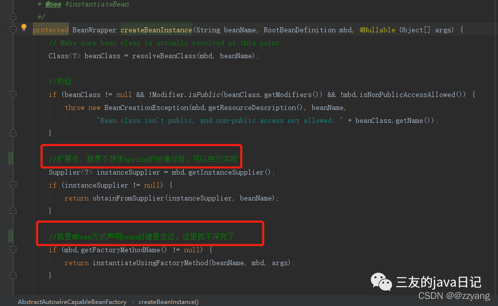Collapse the createBeanInstance method fold marker

(x=13, y=30)
